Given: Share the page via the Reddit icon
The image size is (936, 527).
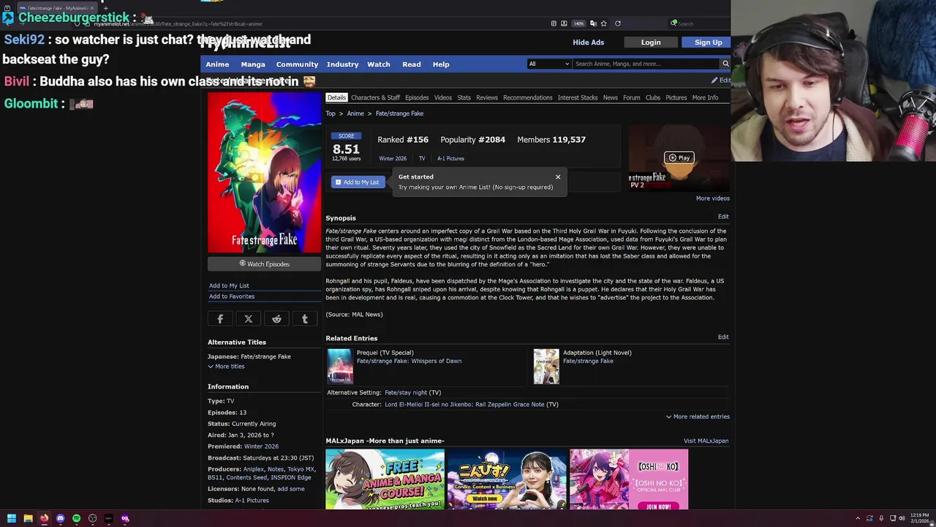Looking at the screenshot, I should click(276, 319).
